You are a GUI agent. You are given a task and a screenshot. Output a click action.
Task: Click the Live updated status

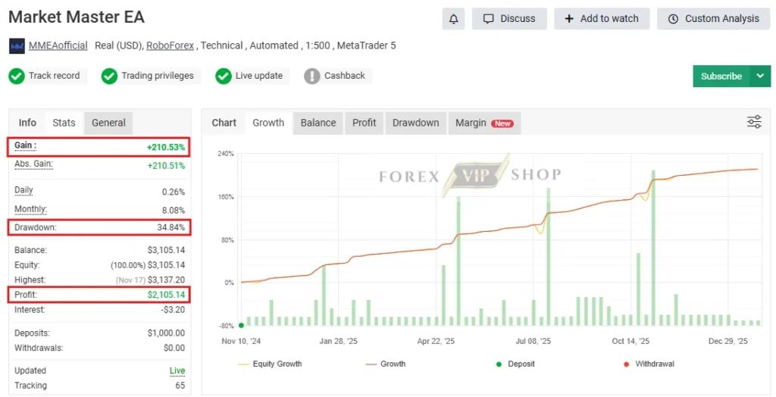point(177,370)
